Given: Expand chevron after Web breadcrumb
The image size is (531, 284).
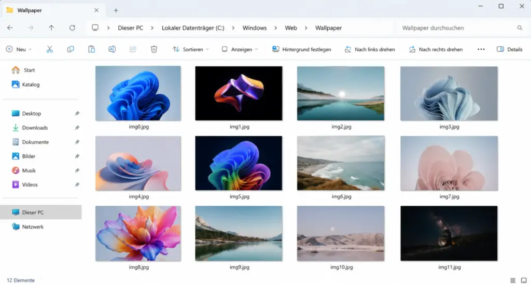Looking at the screenshot, I should [x=306, y=28].
